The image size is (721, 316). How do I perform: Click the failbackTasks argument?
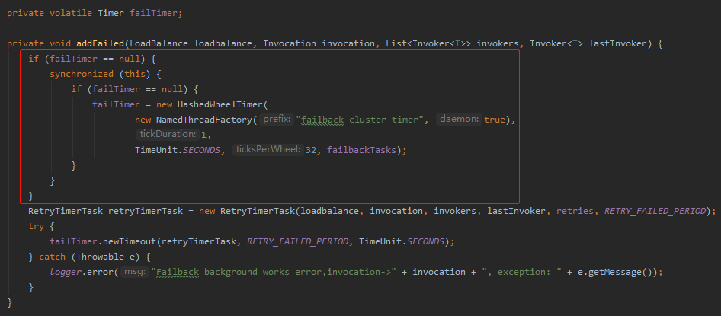[x=361, y=150]
